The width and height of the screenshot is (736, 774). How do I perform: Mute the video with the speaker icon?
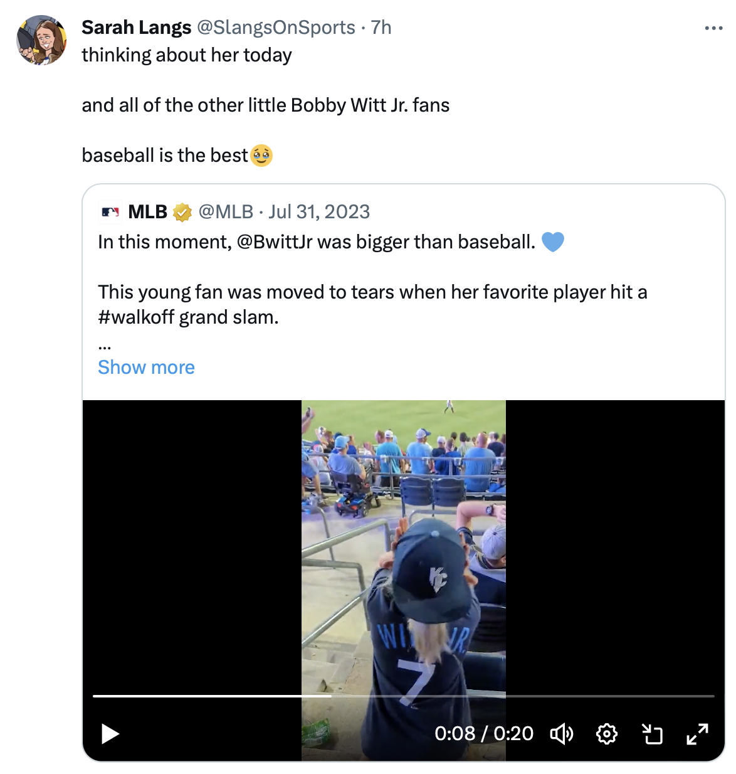(561, 733)
